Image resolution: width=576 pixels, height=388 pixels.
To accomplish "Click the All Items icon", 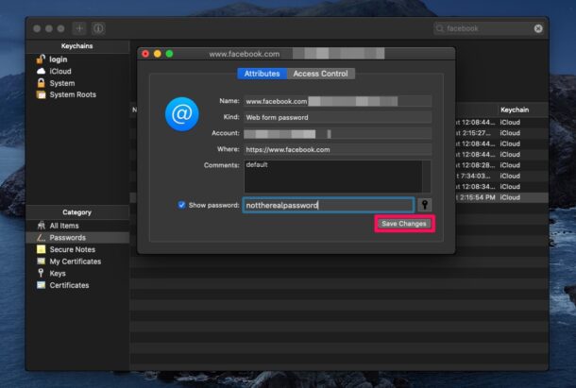I will point(42,226).
